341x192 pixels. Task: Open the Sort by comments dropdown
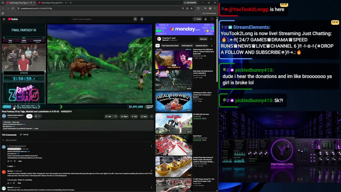(24, 135)
